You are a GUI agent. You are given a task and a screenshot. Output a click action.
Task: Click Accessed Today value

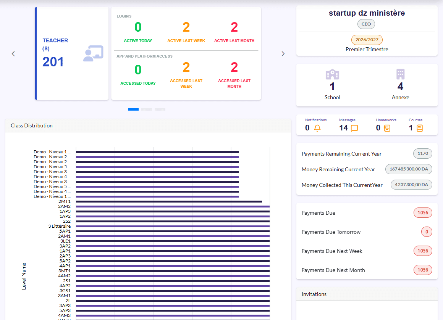point(138,70)
